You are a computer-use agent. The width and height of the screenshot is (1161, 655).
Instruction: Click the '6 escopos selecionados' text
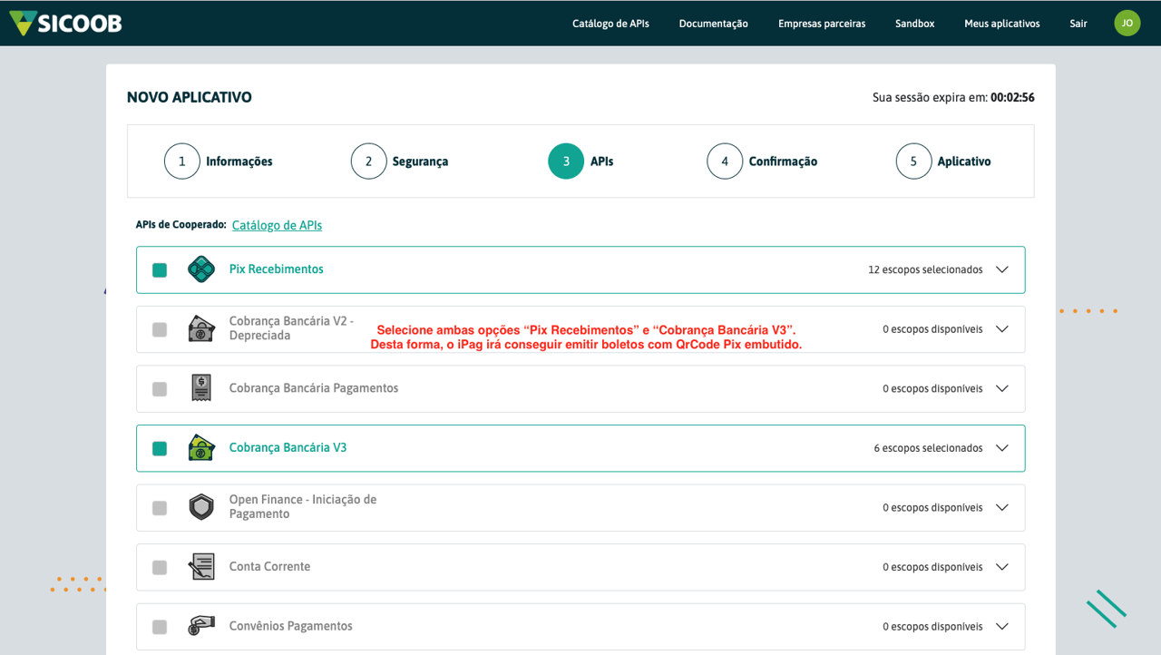929,448
